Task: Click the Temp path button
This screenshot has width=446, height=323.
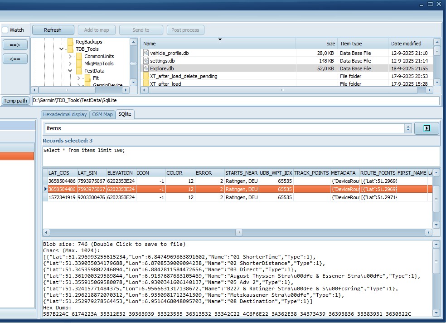Action: tap(15, 101)
